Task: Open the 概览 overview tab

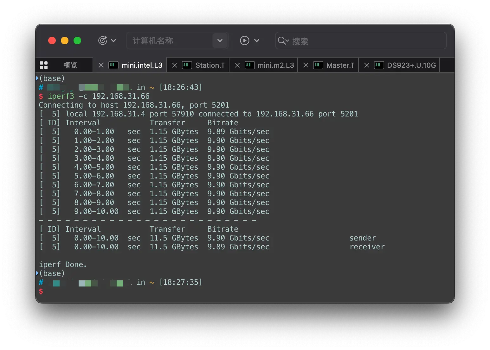Action: [x=70, y=65]
